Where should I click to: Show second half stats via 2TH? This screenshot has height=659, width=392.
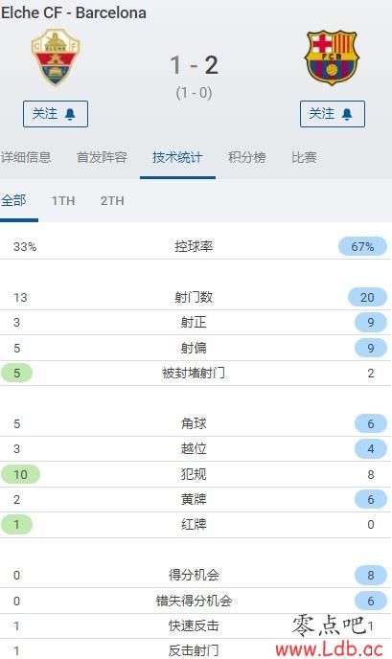112,201
